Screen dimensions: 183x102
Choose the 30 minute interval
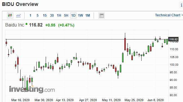[52, 15]
